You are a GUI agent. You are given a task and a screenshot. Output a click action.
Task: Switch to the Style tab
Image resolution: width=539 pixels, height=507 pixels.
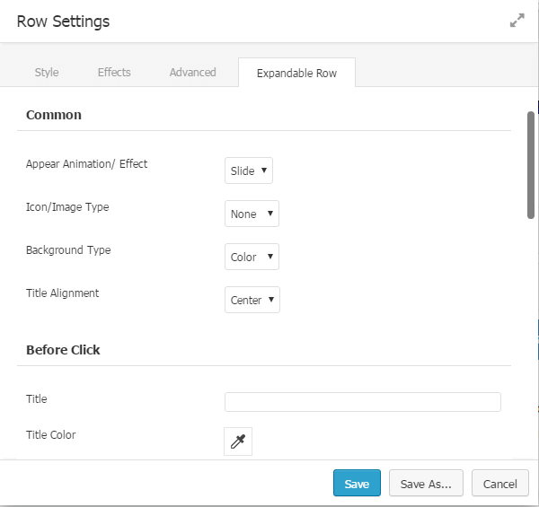point(47,73)
